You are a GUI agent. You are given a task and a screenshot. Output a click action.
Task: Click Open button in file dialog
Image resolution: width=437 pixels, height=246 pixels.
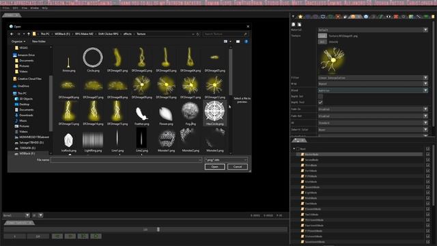(214, 167)
